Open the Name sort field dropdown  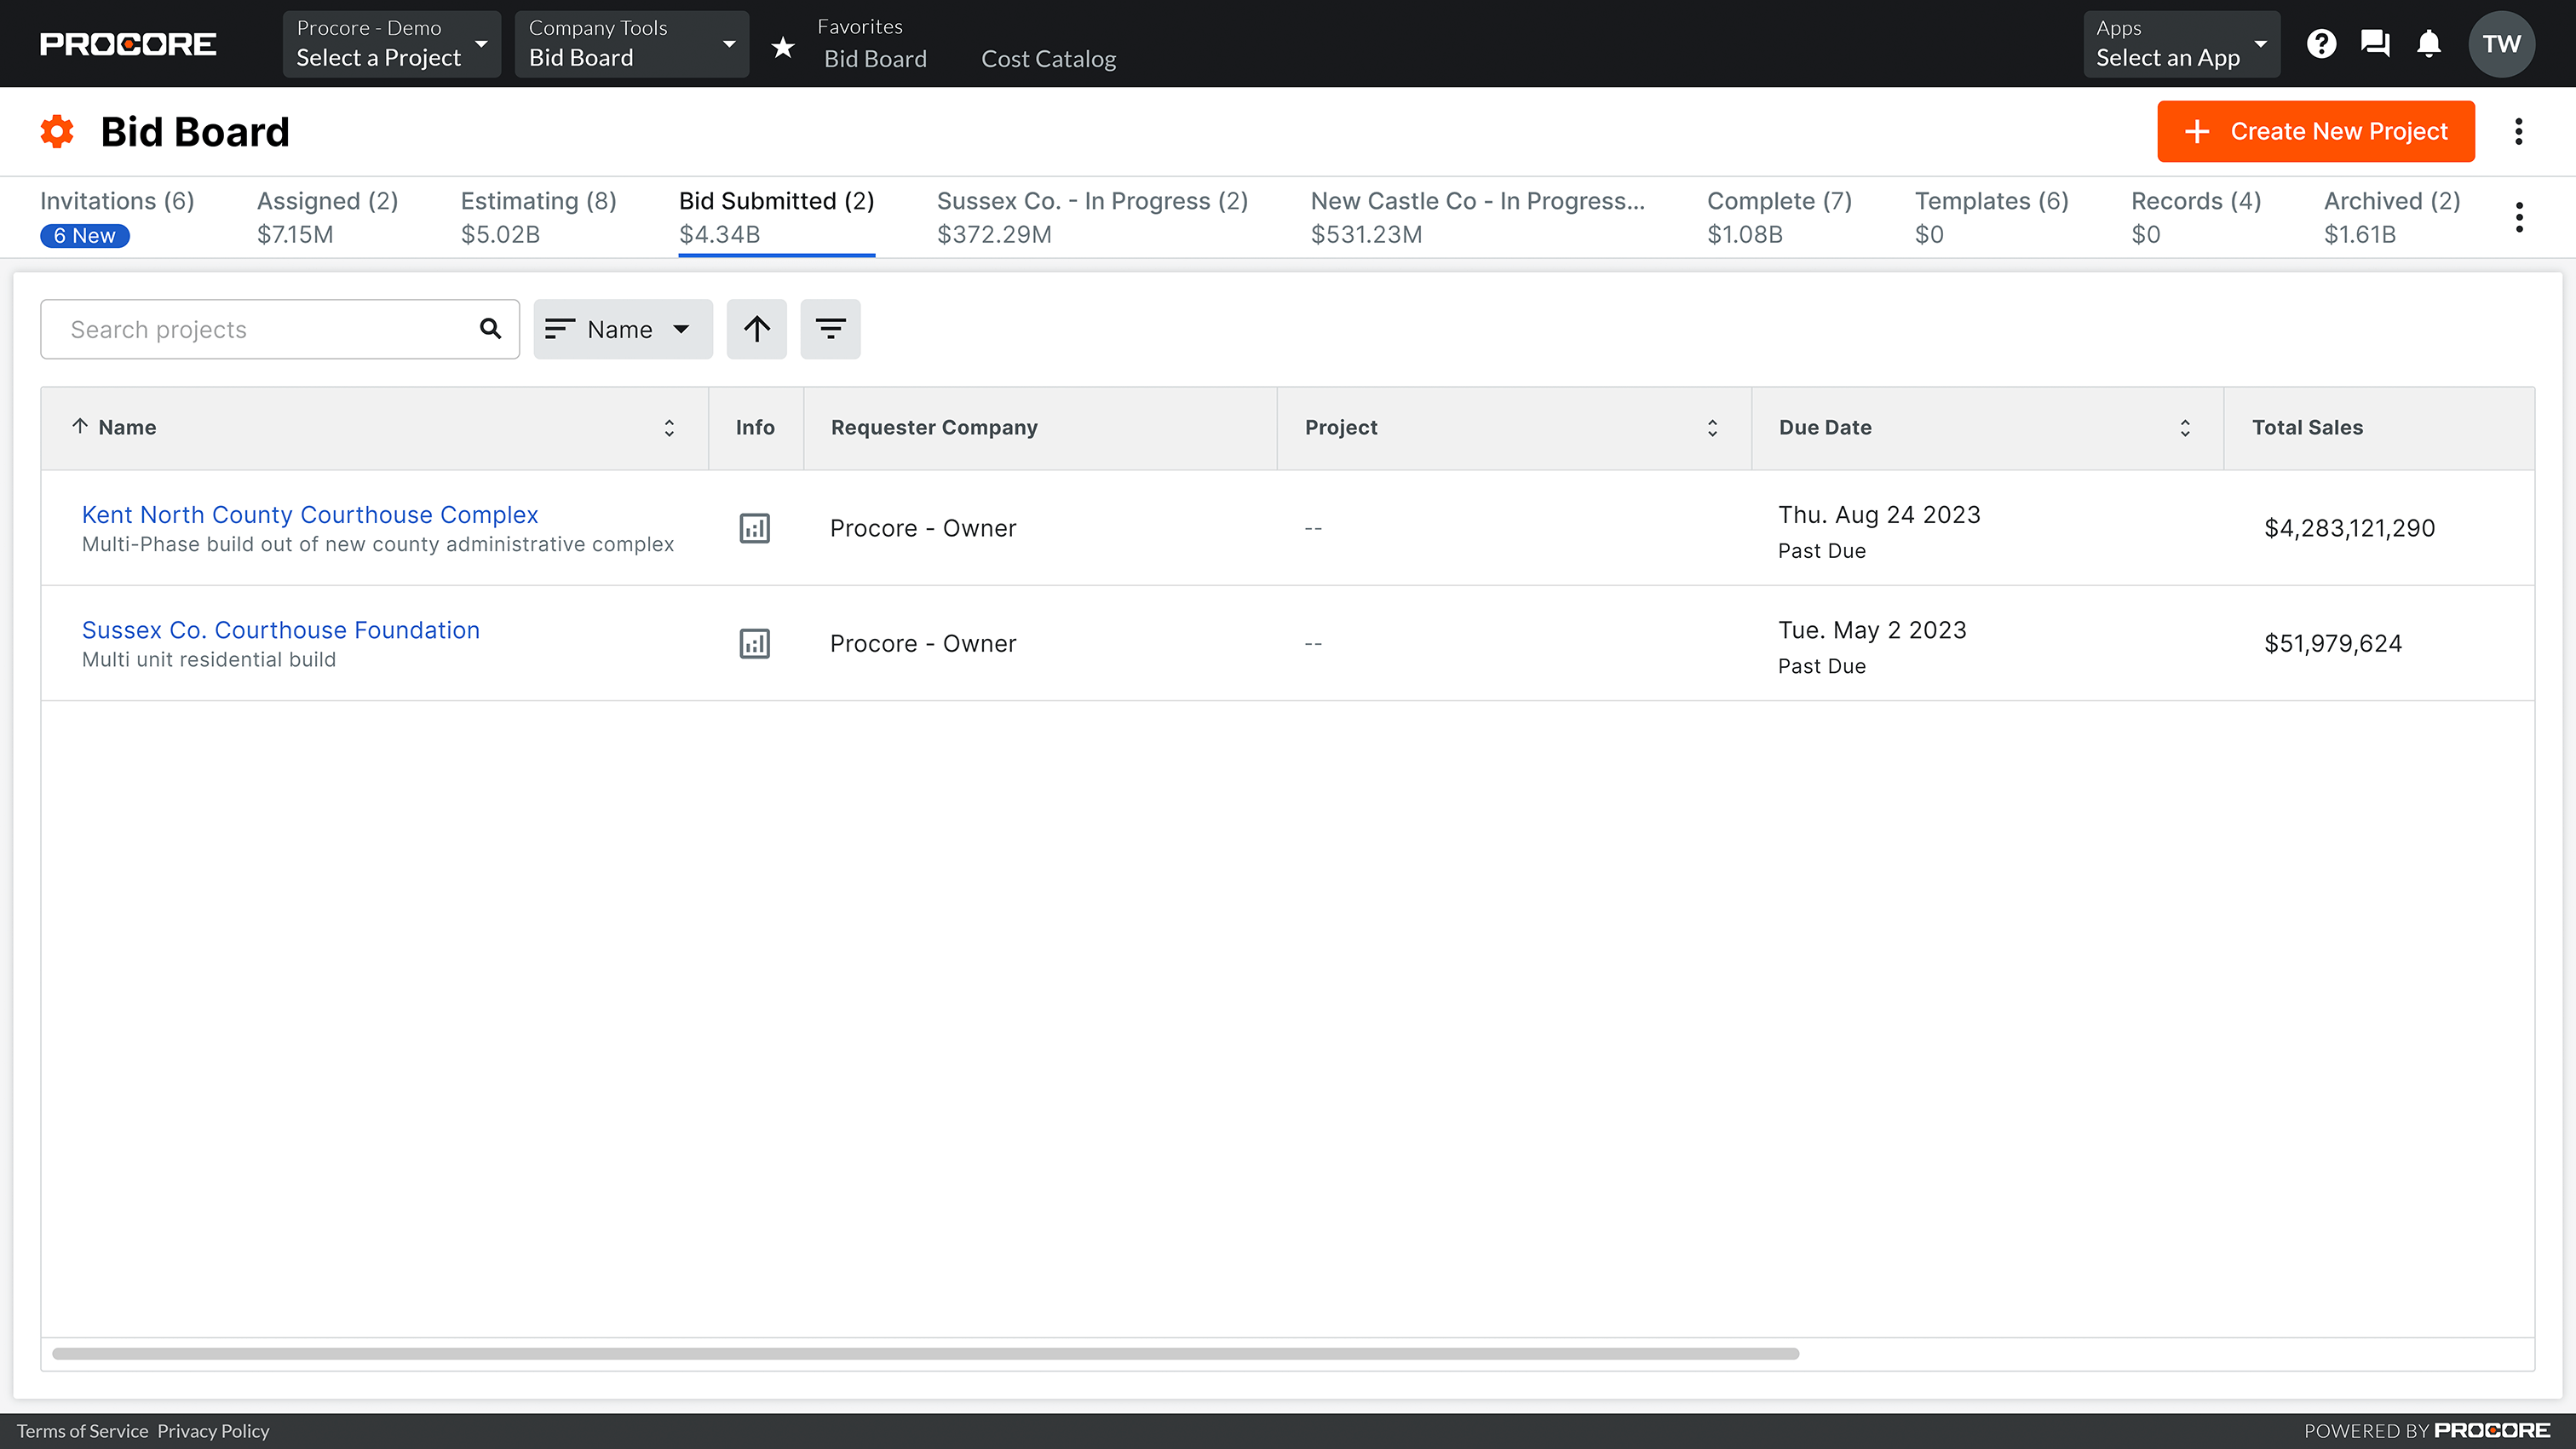coord(622,329)
